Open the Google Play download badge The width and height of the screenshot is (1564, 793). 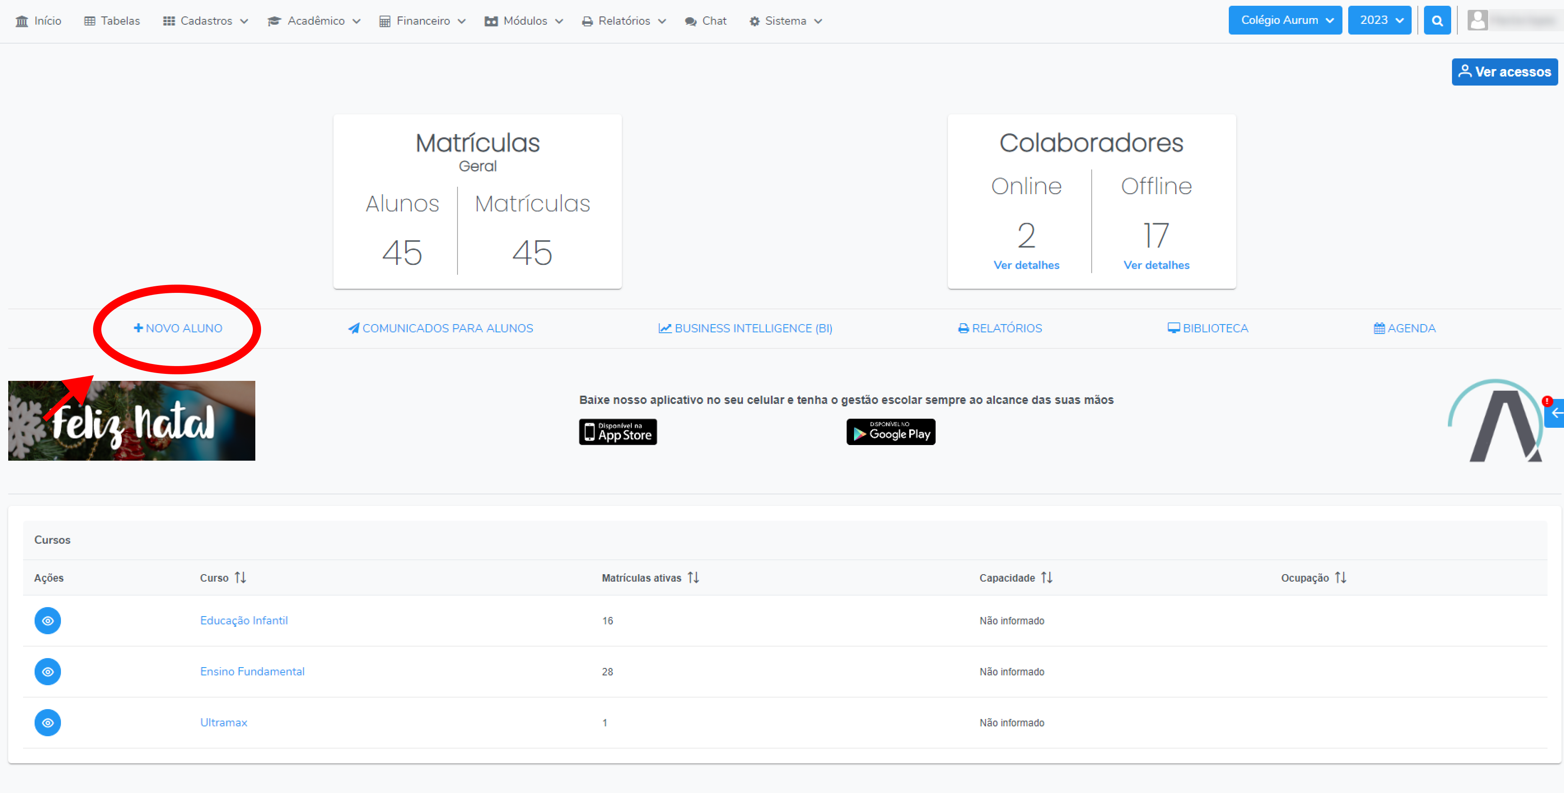click(890, 431)
